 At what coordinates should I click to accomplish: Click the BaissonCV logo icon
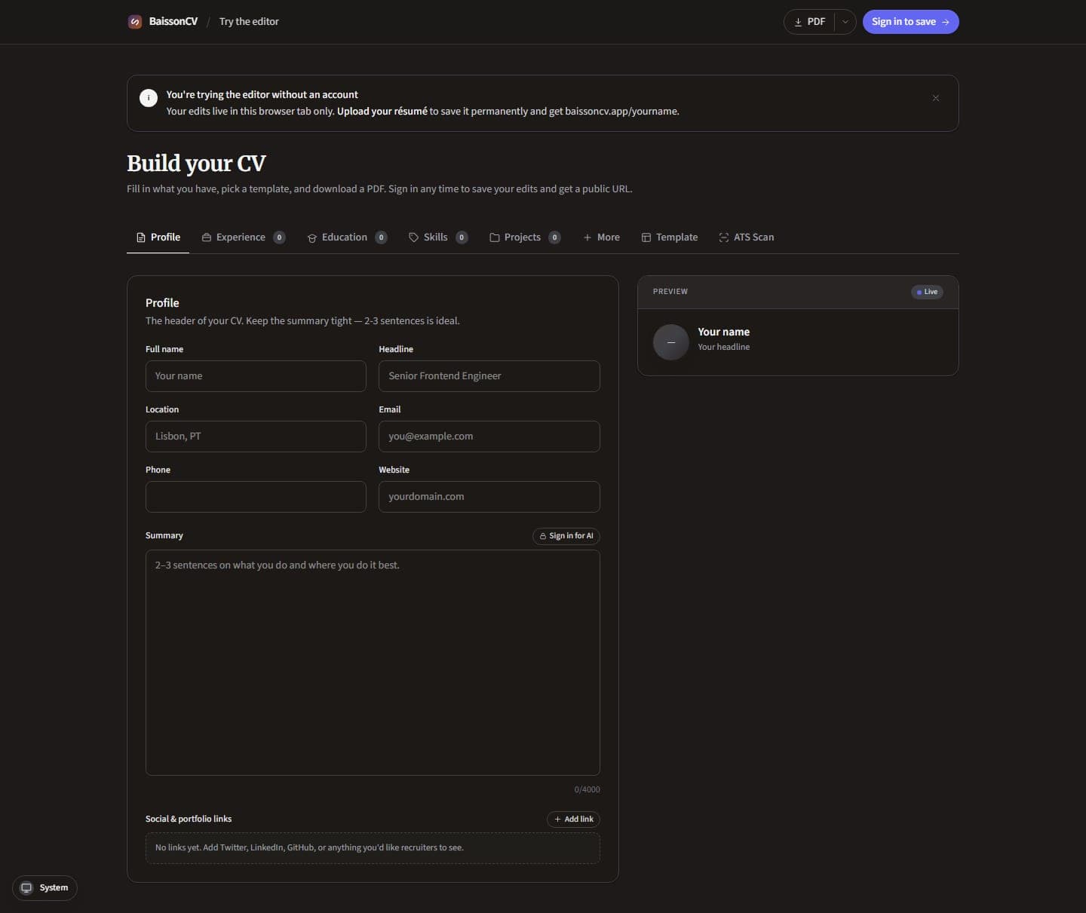(x=135, y=22)
